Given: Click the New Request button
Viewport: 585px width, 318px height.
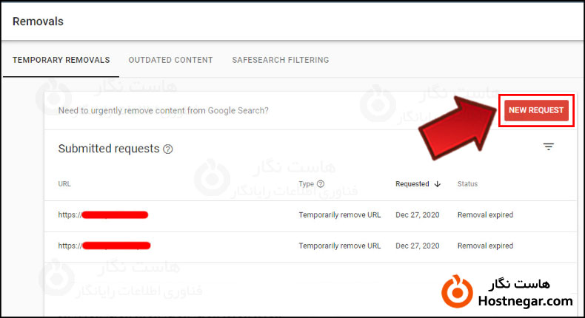Looking at the screenshot, I should pos(536,111).
